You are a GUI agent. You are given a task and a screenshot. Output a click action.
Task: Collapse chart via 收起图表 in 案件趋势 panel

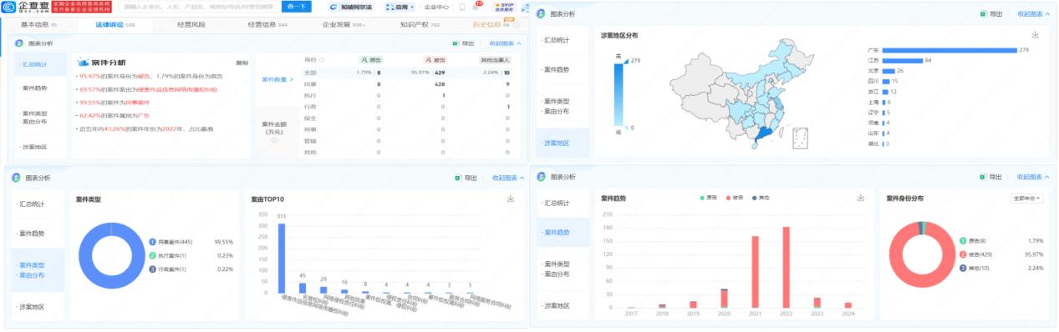pyautogui.click(x=1034, y=177)
